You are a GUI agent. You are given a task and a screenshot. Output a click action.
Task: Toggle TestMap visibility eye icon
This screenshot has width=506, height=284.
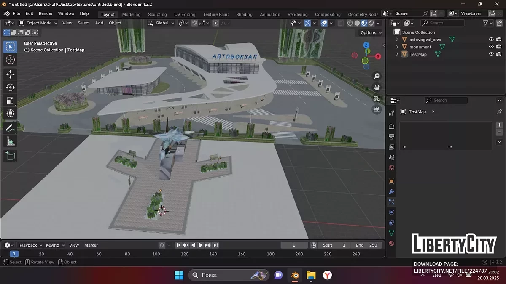click(491, 54)
